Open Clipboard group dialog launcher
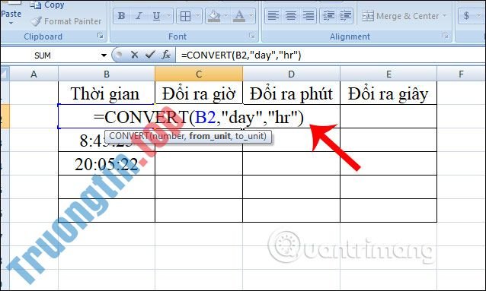The height and width of the screenshot is (291, 486). (x=100, y=36)
